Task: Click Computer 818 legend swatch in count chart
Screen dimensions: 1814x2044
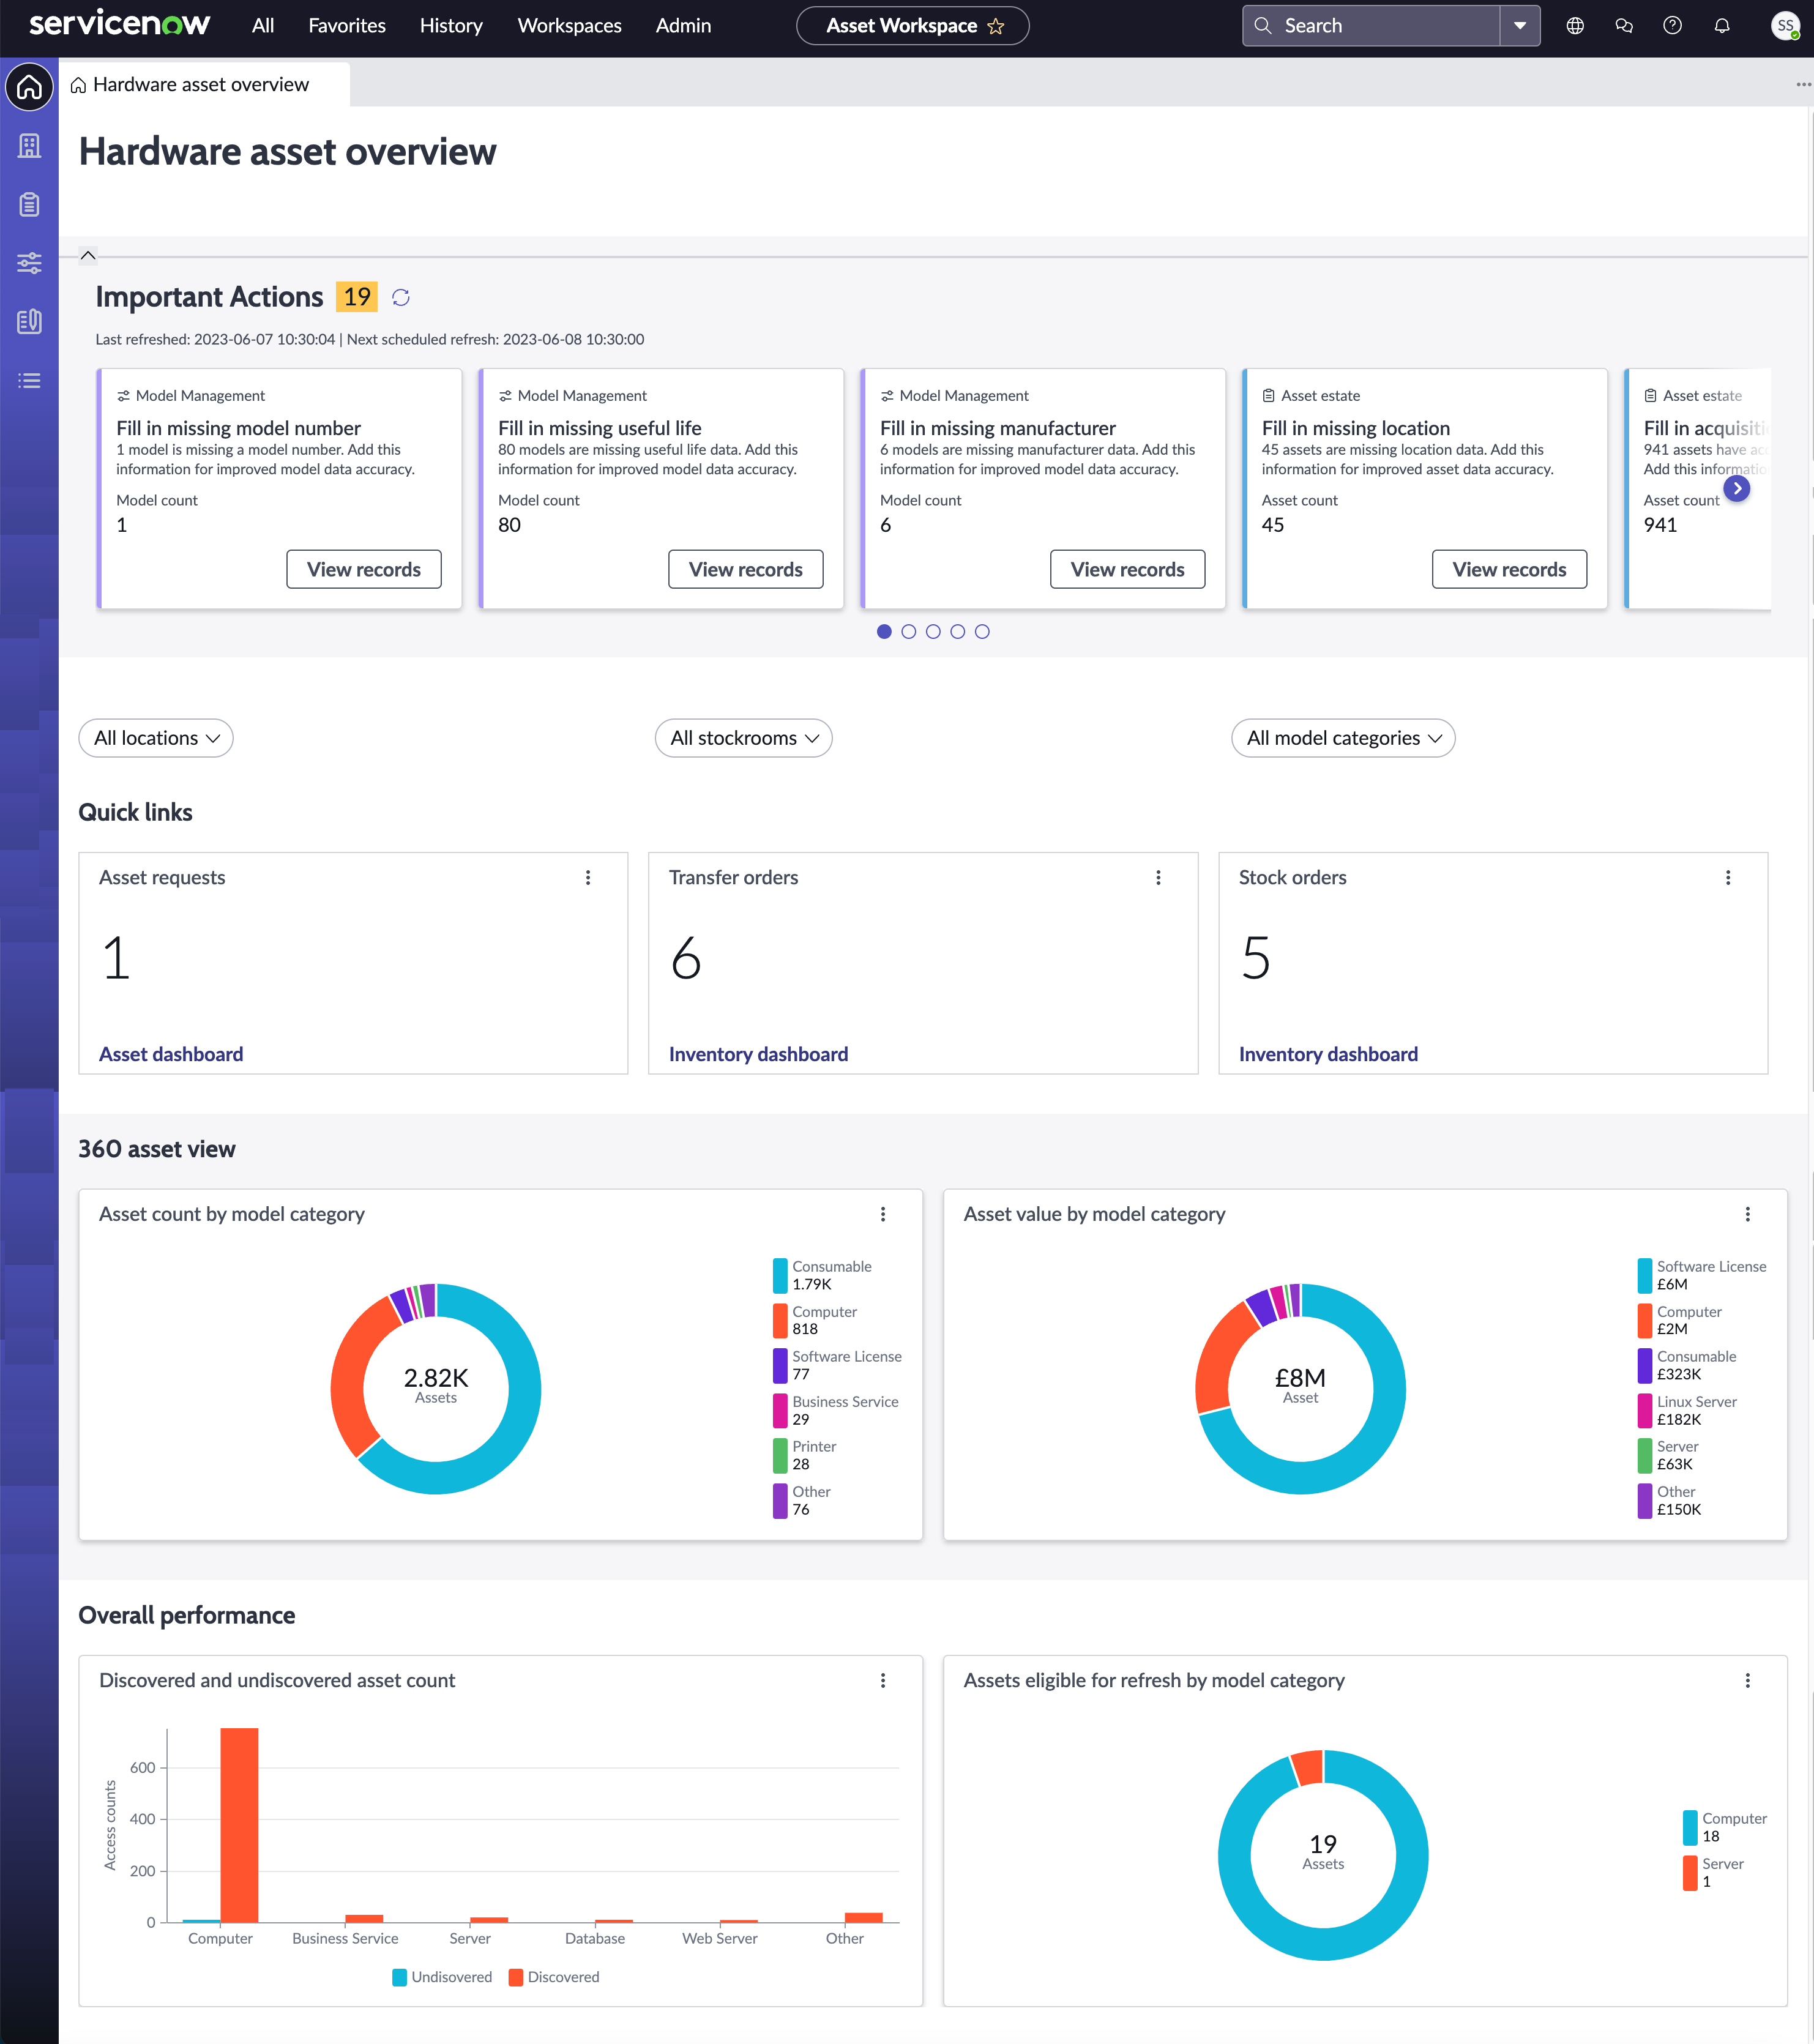Action: click(x=780, y=1320)
